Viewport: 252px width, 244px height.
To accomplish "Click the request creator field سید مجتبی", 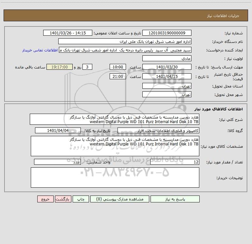I will (125, 50).
